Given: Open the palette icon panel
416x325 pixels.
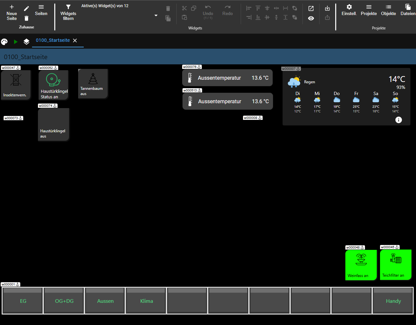Looking at the screenshot, I should (x=4, y=41).
